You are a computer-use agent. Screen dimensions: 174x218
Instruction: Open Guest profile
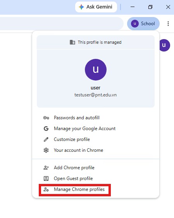96,179
